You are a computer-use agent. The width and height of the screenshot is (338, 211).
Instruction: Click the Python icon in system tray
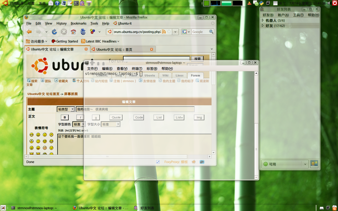tap(261, 3)
